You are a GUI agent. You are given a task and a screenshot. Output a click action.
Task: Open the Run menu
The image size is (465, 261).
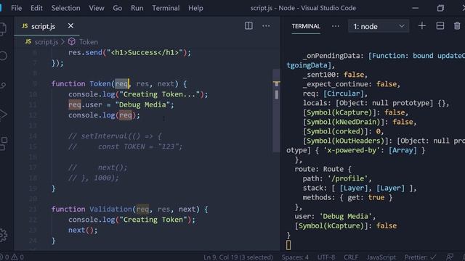click(x=137, y=8)
